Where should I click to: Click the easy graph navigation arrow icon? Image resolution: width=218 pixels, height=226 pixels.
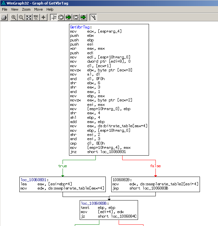coord(93,17)
